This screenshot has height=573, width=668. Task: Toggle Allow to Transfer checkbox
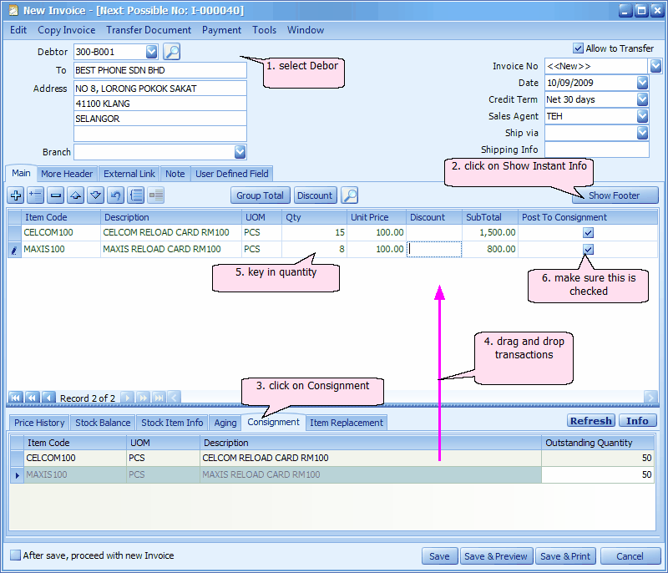578,48
